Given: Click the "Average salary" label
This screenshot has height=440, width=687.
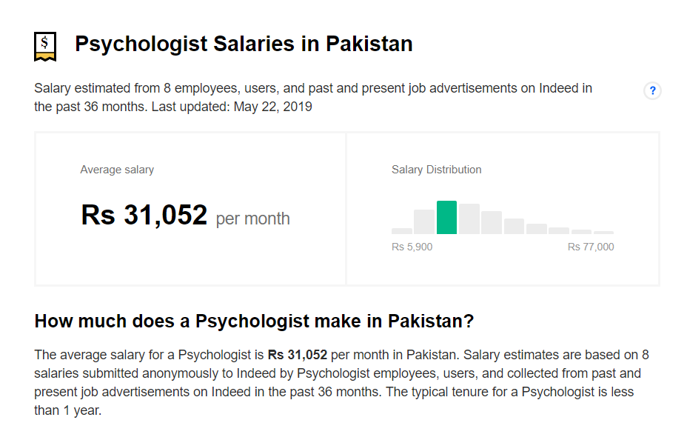Looking at the screenshot, I should [x=117, y=170].
